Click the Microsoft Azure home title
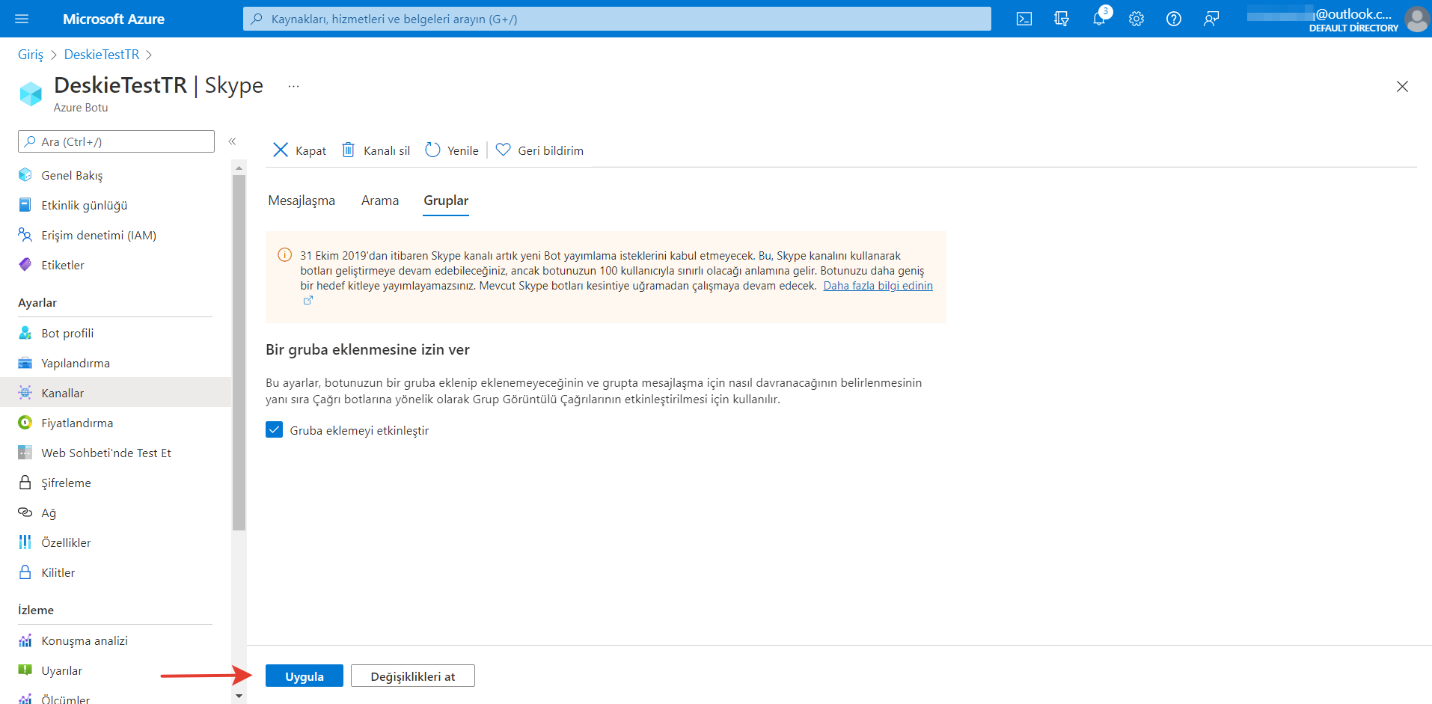Screen dimensions: 1432x704 tap(114, 19)
